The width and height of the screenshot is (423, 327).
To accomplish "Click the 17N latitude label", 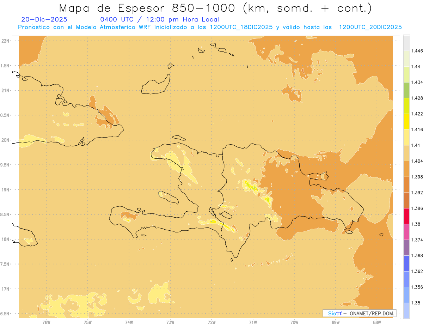I will pos(5,289).
